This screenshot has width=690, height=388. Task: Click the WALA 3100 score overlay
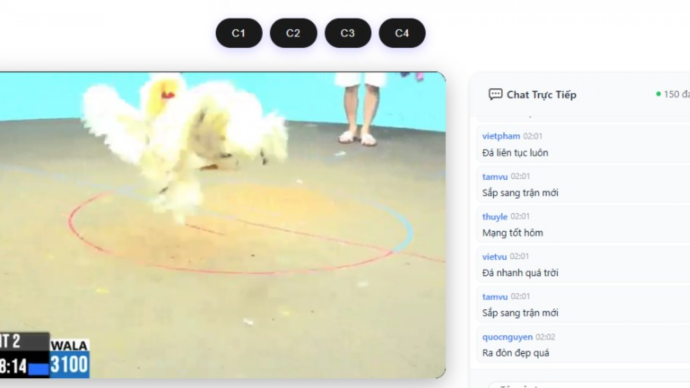click(x=69, y=358)
